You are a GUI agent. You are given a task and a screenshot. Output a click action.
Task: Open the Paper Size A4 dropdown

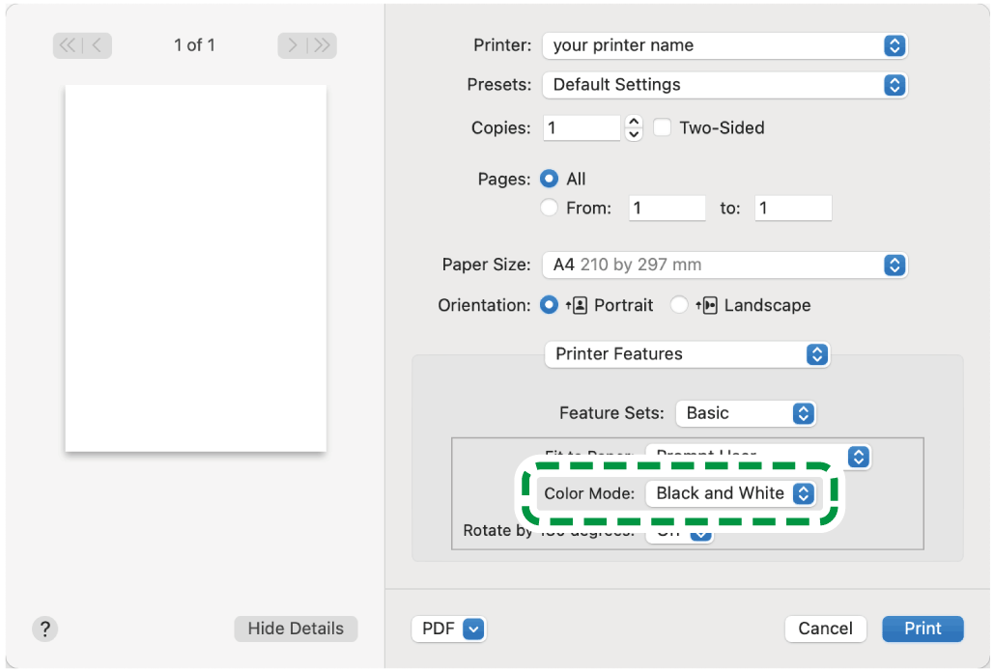724,265
